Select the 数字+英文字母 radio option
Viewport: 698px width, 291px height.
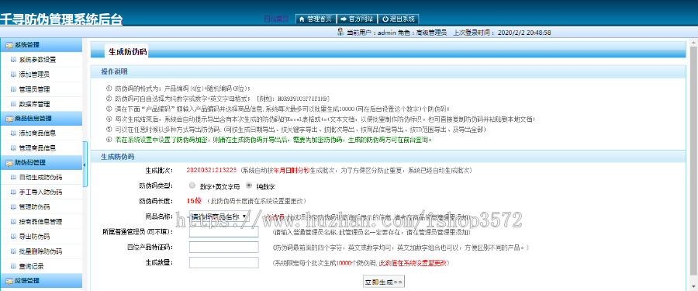(192, 185)
